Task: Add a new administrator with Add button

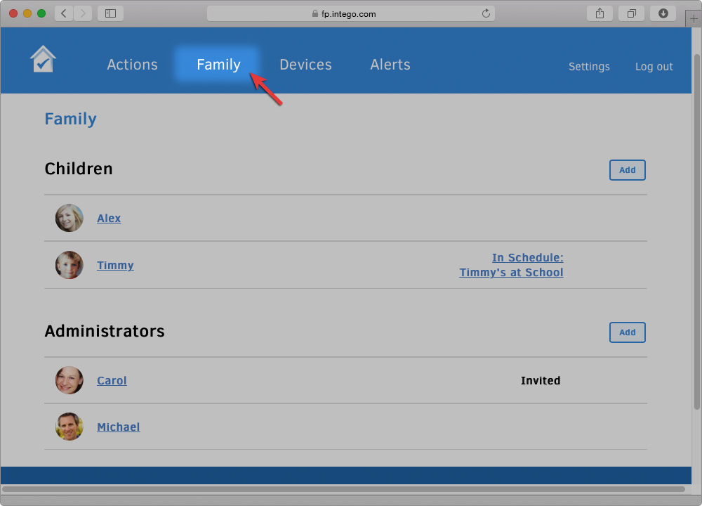Action: click(627, 332)
